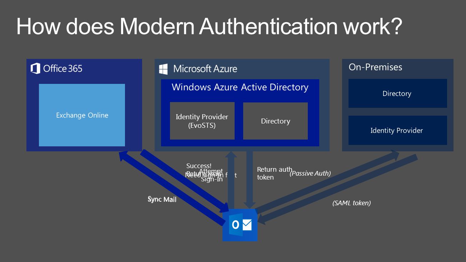The height and width of the screenshot is (262, 466).
Task: Click the slide title 'How does Modern Authentication work?'
Action: tap(209, 26)
